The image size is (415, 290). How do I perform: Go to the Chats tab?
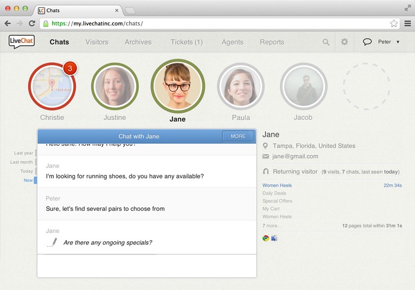pos(59,42)
